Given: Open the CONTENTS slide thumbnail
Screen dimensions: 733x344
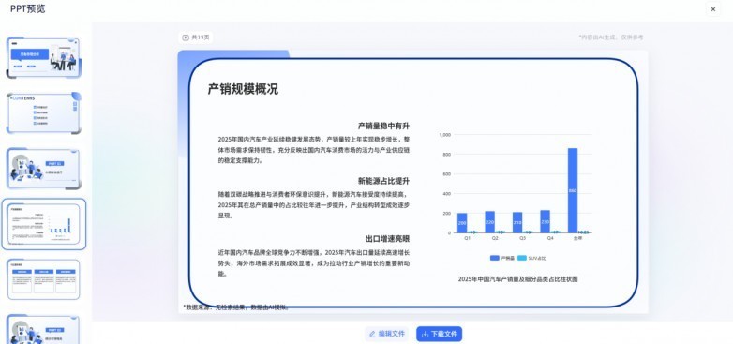Looking at the screenshot, I should (x=43, y=113).
